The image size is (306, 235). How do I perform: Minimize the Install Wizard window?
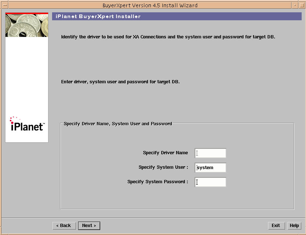click(295, 5)
